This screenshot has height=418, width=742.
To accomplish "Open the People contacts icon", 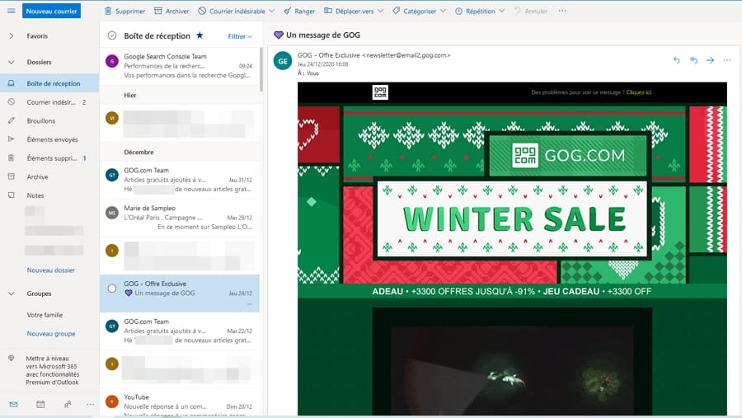I will point(67,404).
